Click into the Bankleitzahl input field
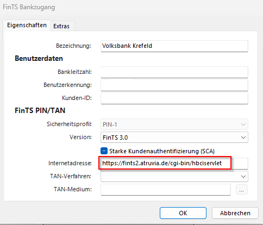 click(174, 72)
